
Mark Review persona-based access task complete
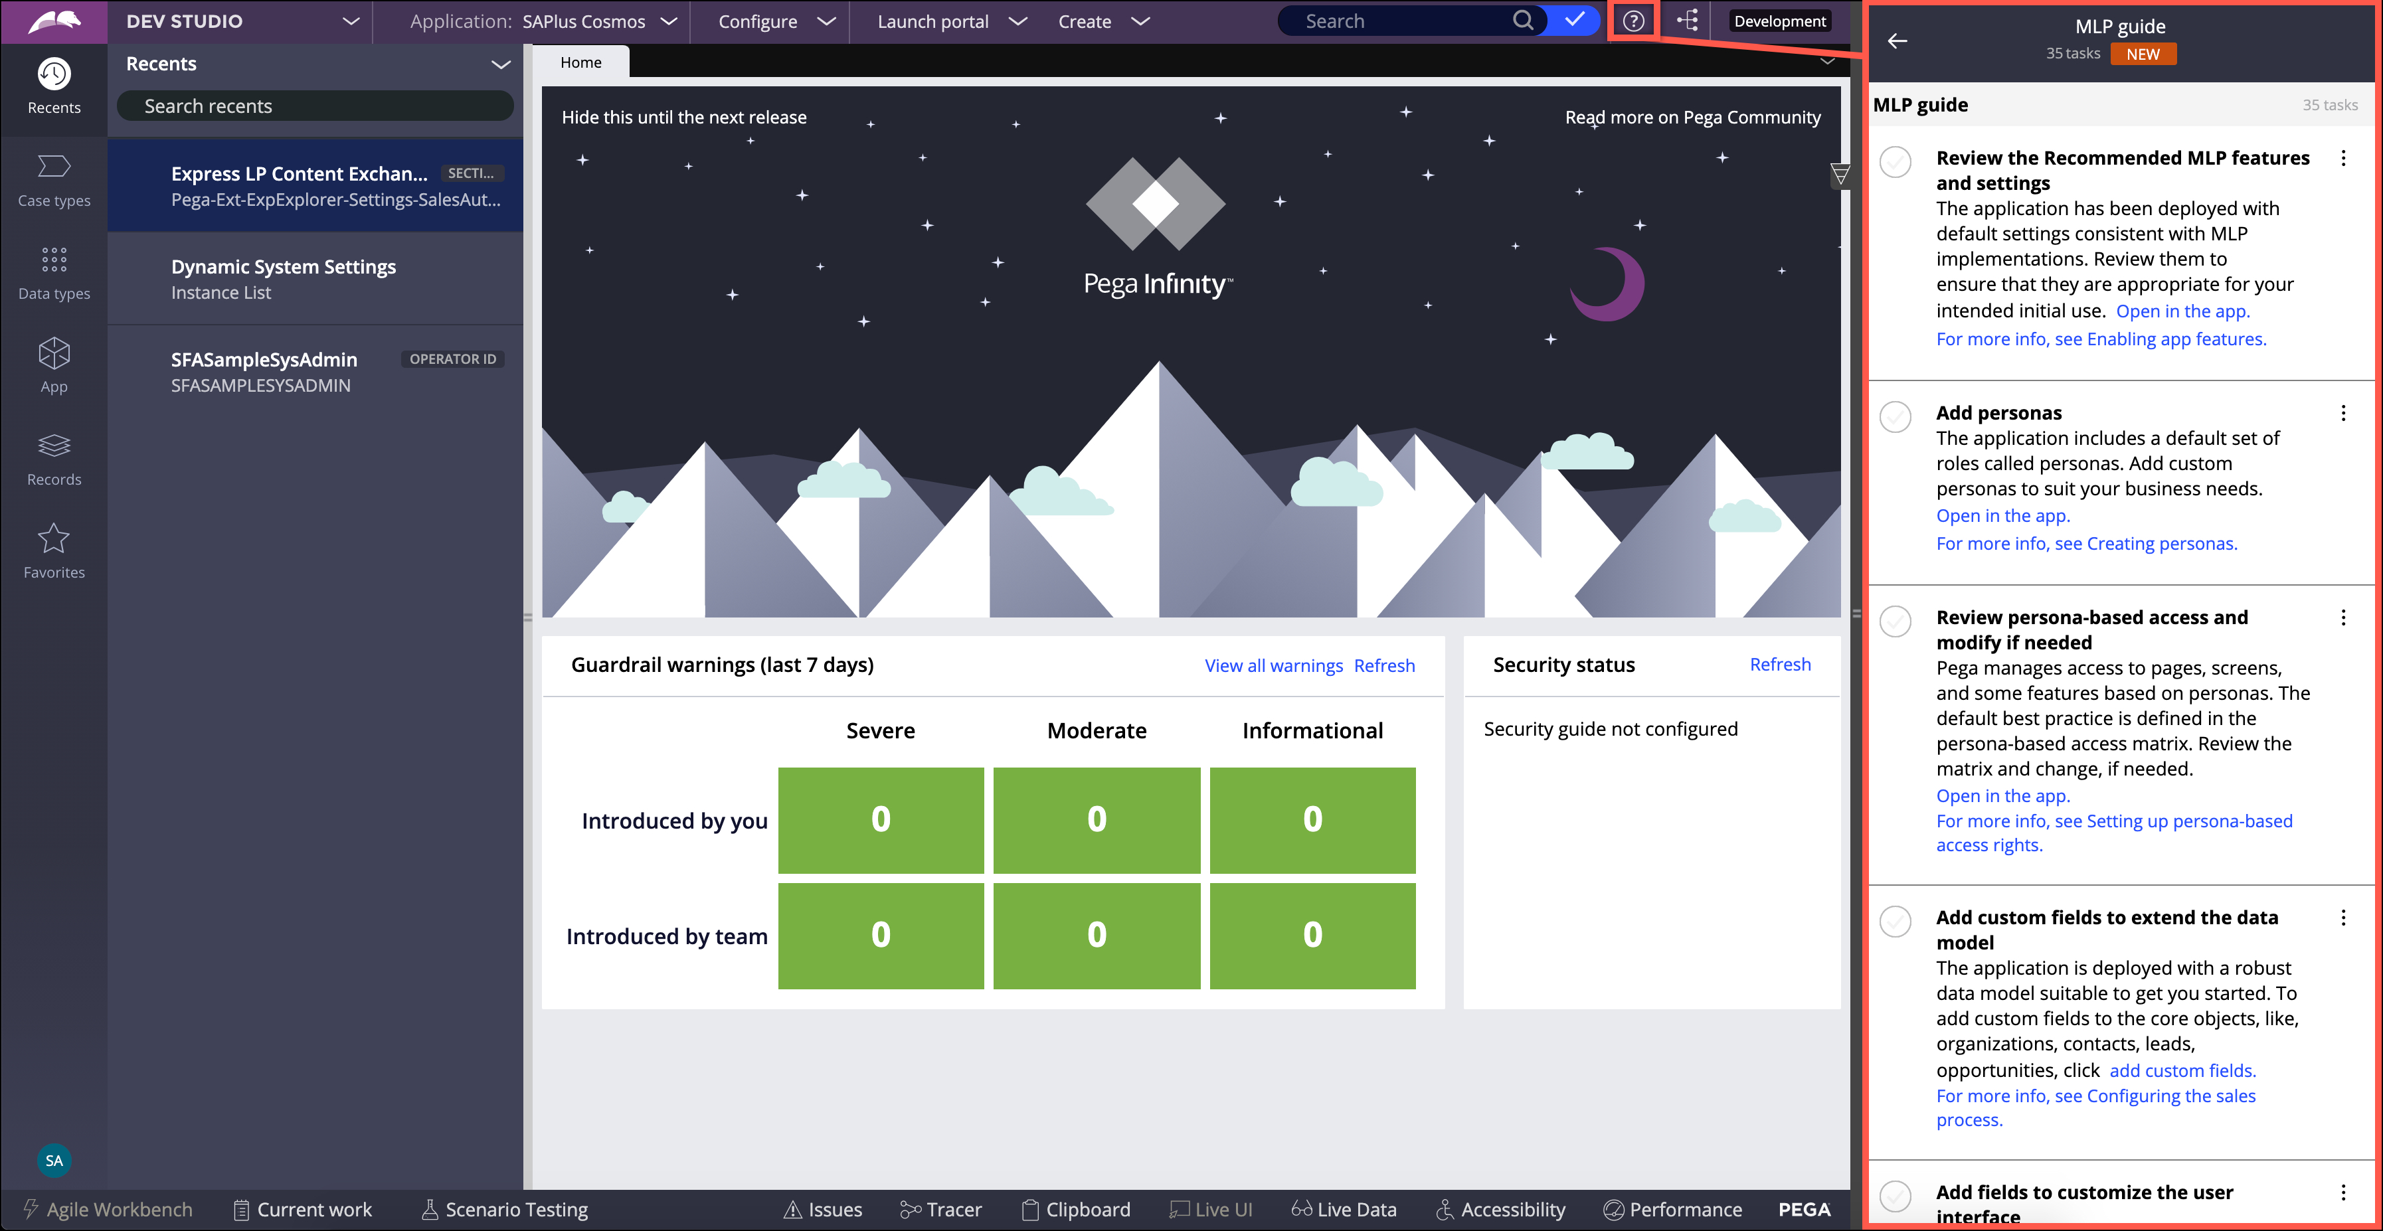tap(1896, 621)
